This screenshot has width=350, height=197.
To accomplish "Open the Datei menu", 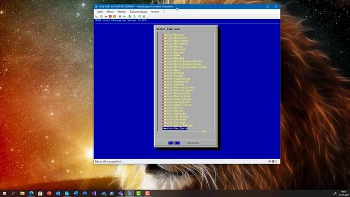I will pos(100,11).
